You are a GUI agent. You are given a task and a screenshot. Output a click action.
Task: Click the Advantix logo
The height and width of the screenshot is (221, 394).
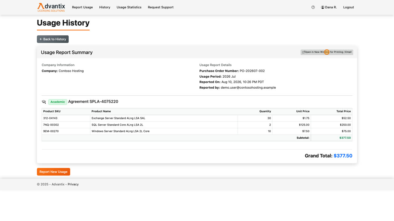coord(51,7)
